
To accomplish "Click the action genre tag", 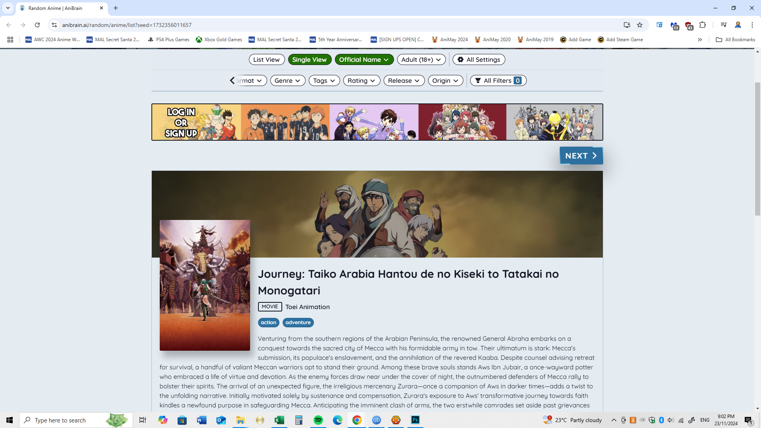I will click(x=268, y=323).
